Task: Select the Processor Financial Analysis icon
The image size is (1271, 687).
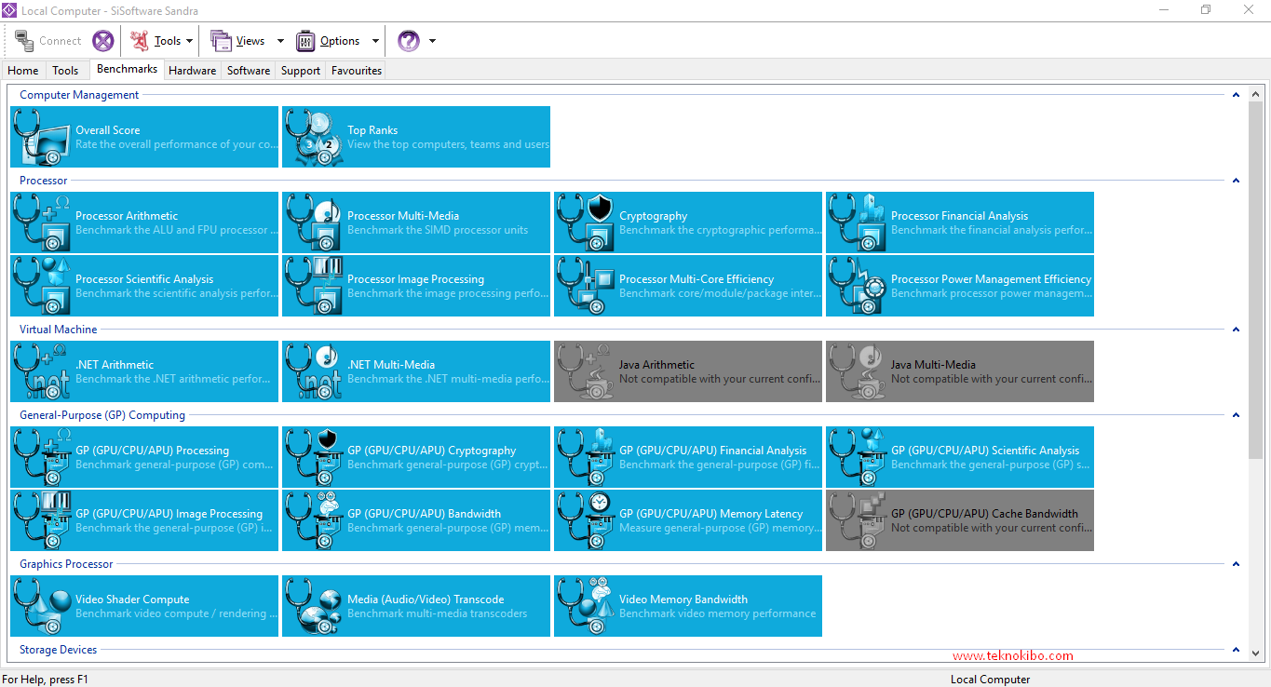Action: (857, 222)
